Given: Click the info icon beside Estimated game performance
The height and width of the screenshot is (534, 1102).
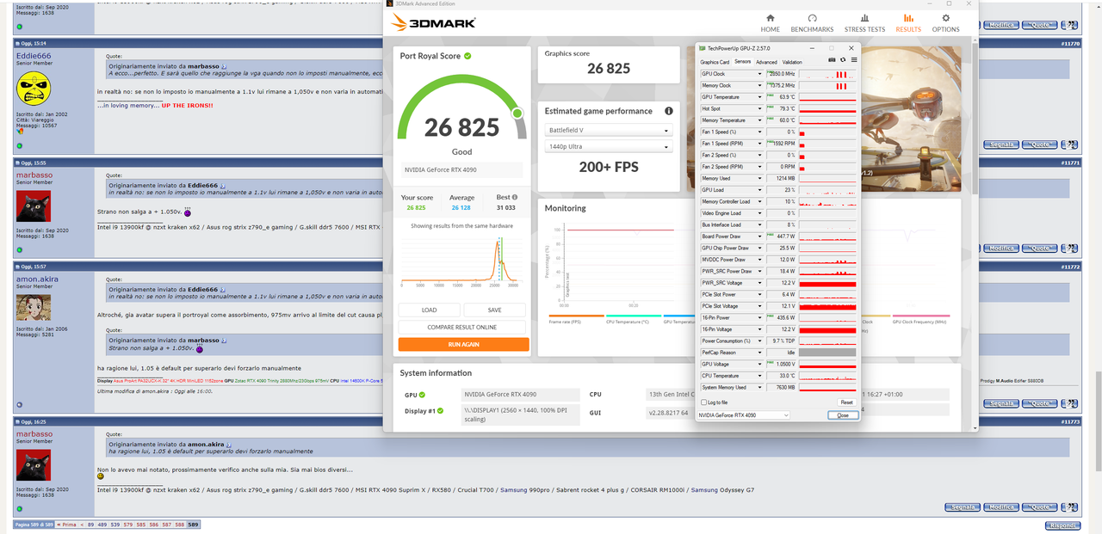Looking at the screenshot, I should 669,111.
